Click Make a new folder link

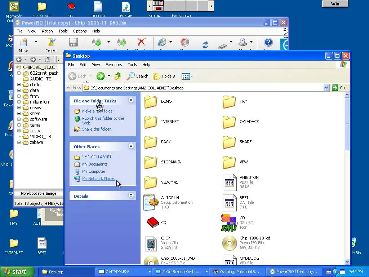click(x=98, y=111)
